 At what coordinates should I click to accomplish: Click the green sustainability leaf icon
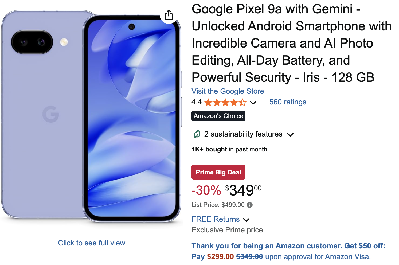(197, 134)
